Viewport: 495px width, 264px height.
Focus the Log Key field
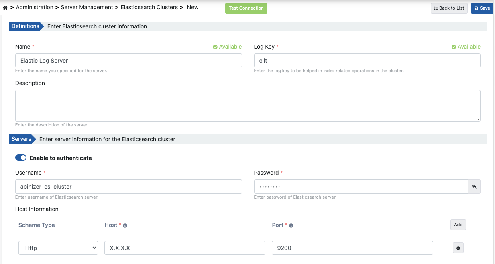[367, 61]
